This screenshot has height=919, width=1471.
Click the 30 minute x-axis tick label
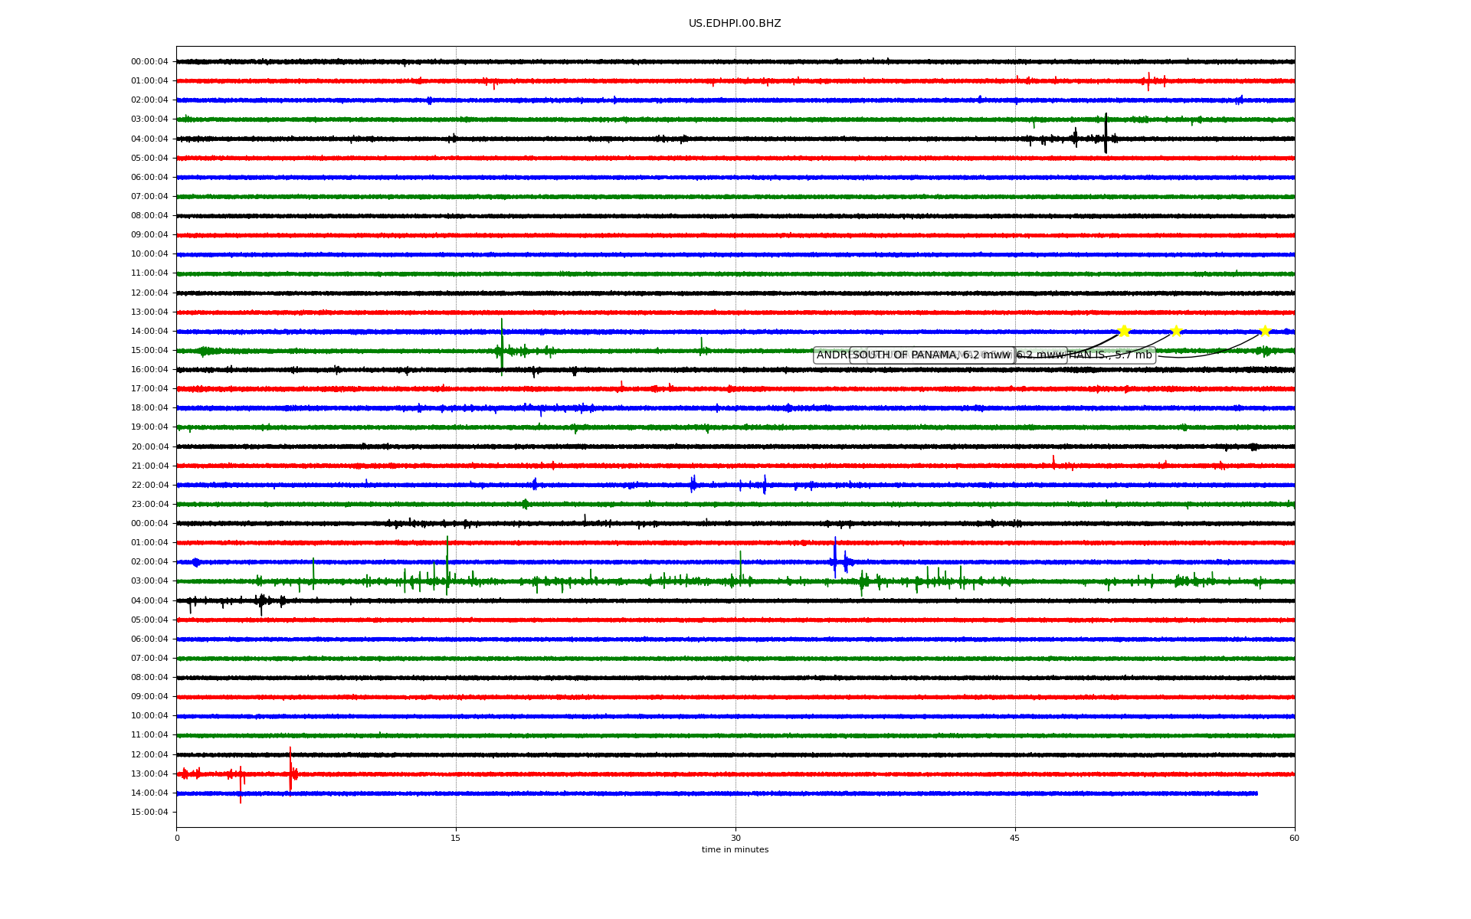735,838
